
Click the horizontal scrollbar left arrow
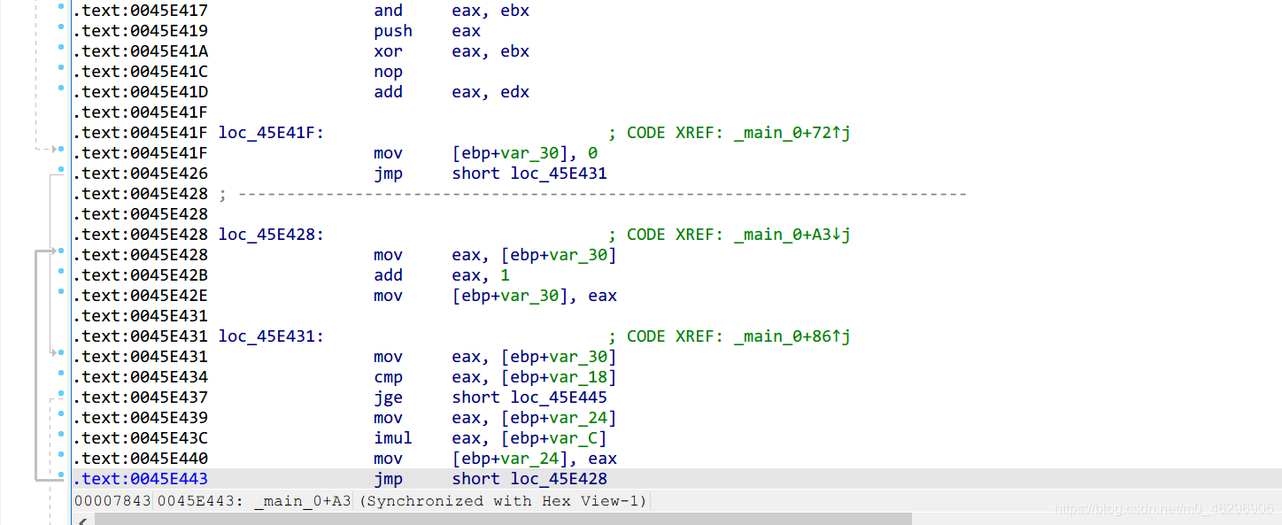pos(83,520)
